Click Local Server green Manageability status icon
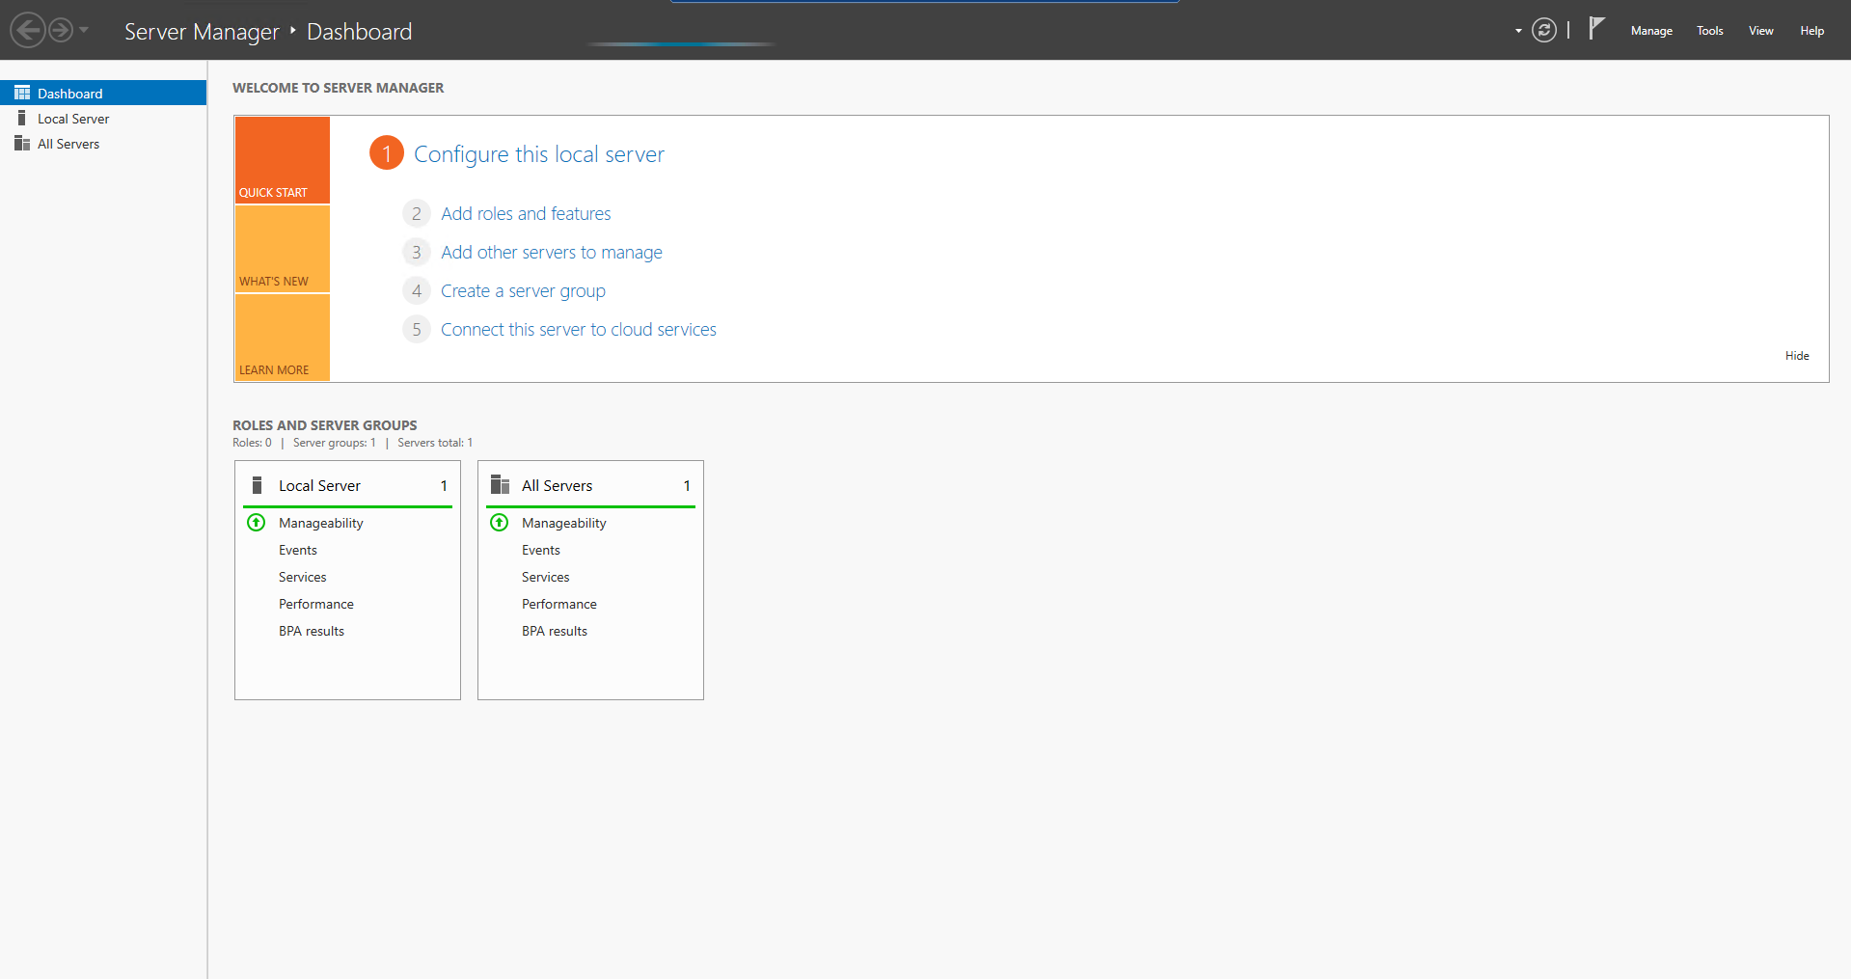1851x979 pixels. tap(256, 523)
